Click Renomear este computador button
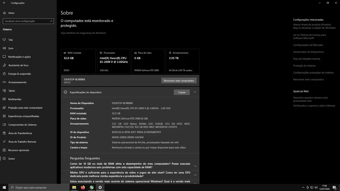Viewport: 340px width, 191px height. click(179, 81)
